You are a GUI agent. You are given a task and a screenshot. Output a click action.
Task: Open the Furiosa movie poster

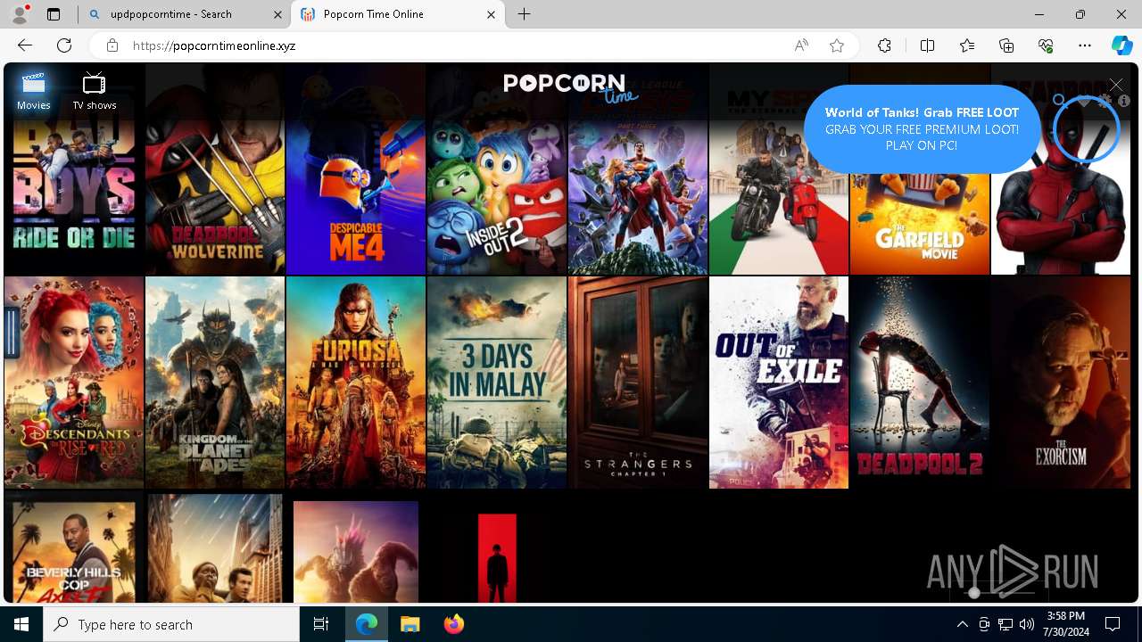[356, 383]
